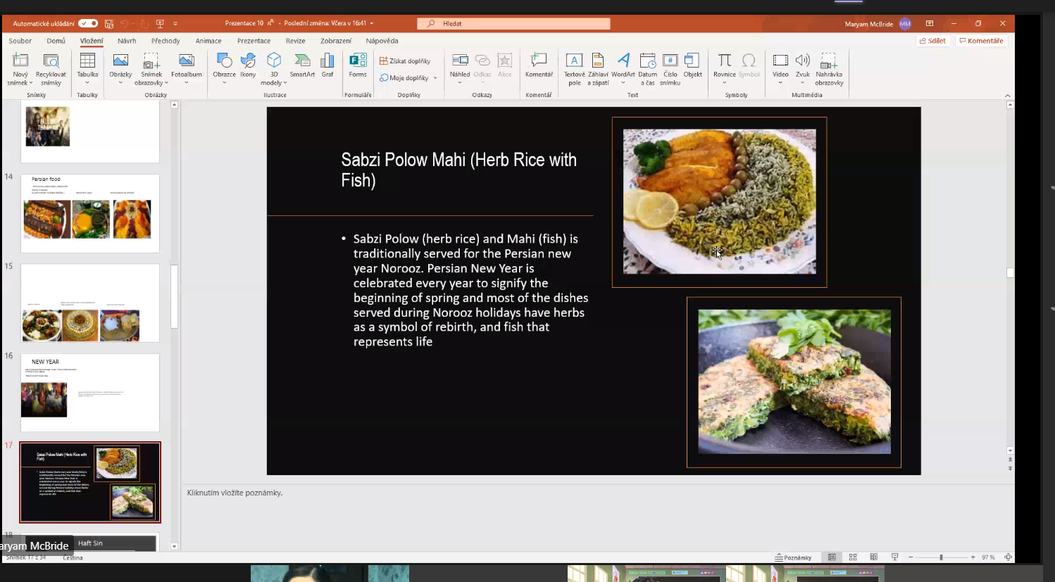Image resolution: width=1055 pixels, height=582 pixels.
Task: Collapse the ribbon with the chevron
Action: pyautogui.click(x=1008, y=96)
